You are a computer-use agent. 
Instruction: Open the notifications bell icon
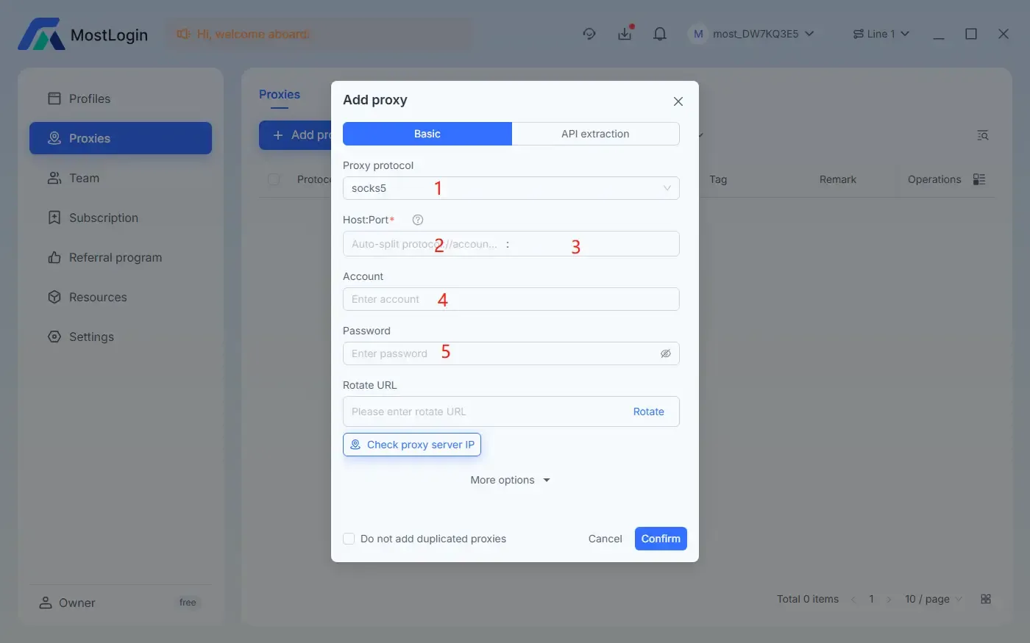660,34
